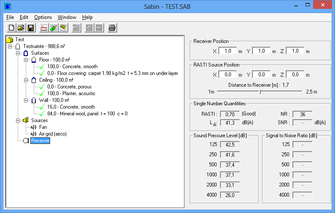The width and height of the screenshot is (335, 213).
Task: Collapse the Floor tree node
Action: pyautogui.click(x=26, y=60)
